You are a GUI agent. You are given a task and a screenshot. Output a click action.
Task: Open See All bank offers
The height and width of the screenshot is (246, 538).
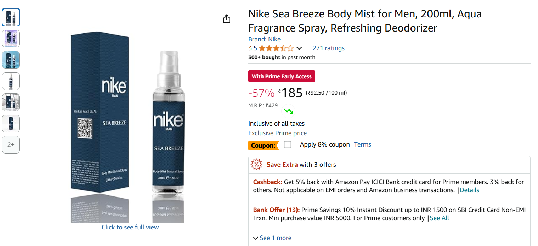439,218
